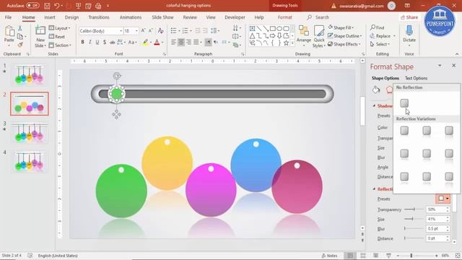
Task: Expand the Layout dropdown
Action: (x=59, y=28)
